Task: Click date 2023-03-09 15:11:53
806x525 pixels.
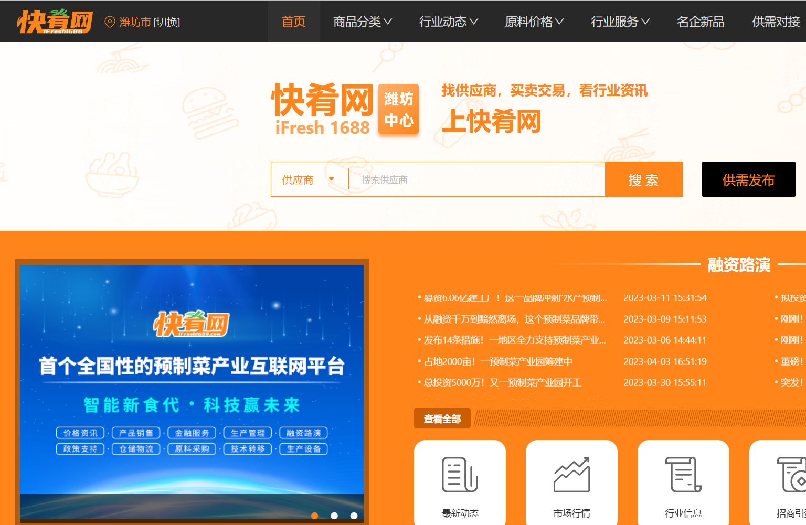Action: (x=665, y=319)
